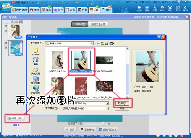Open the 尺寸 (Size) tool icon
191x138 pixels.
pos(178,9)
